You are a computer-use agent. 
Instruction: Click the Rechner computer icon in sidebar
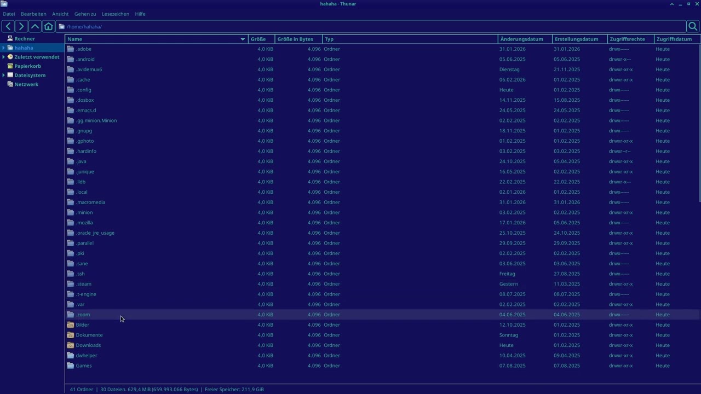point(10,39)
